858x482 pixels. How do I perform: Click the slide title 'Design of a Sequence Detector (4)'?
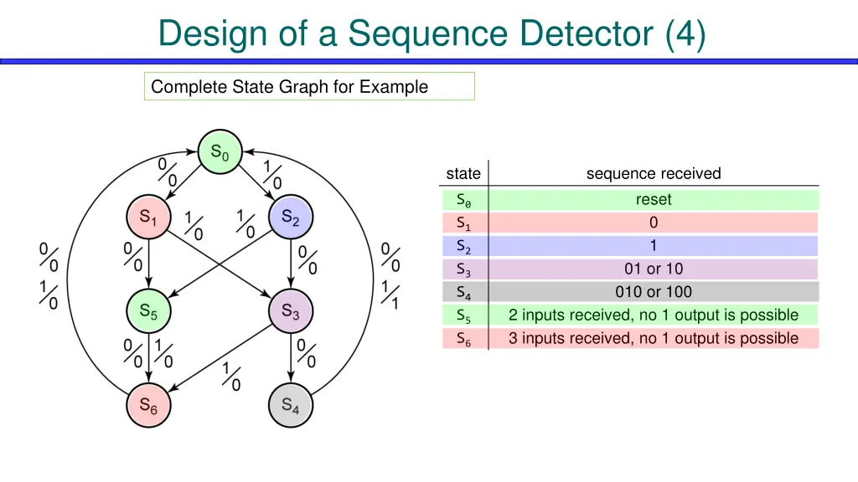[x=432, y=33]
